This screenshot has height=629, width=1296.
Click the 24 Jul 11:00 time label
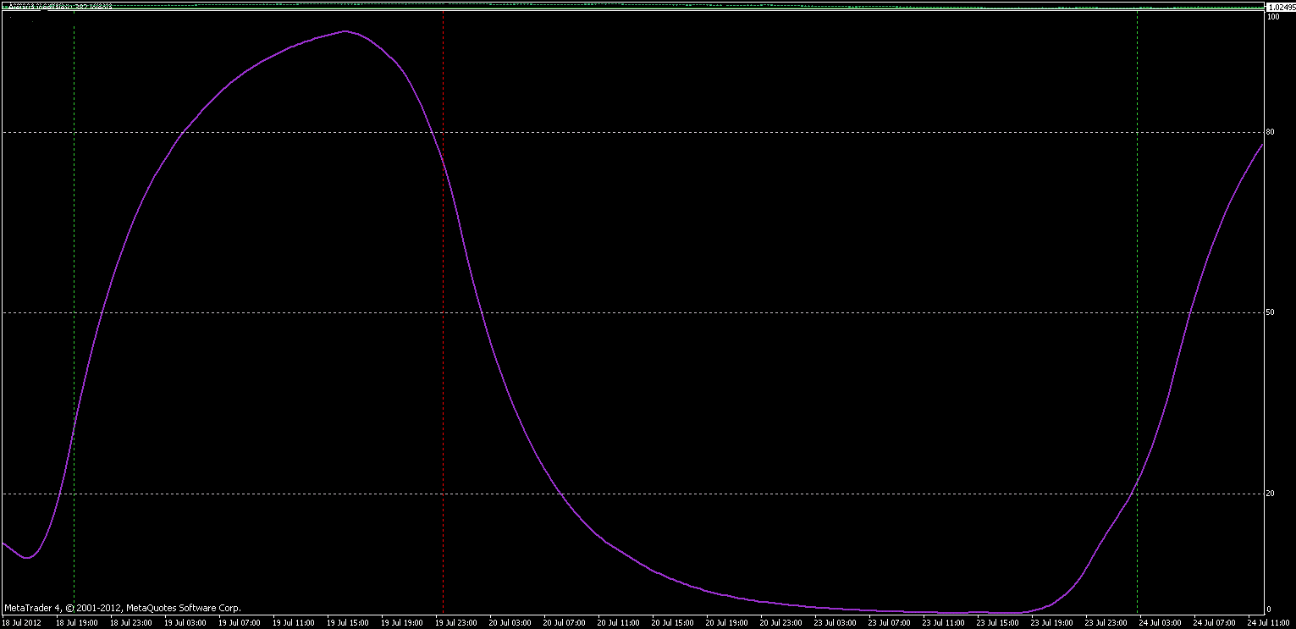coord(1268,623)
